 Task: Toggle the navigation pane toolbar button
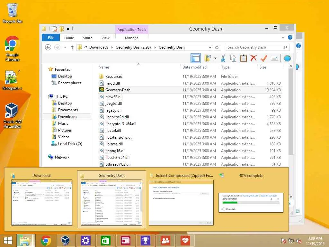click(x=195, y=58)
